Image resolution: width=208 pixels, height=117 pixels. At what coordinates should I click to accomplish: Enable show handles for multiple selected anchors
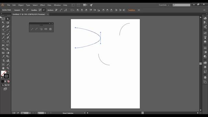[40, 10]
